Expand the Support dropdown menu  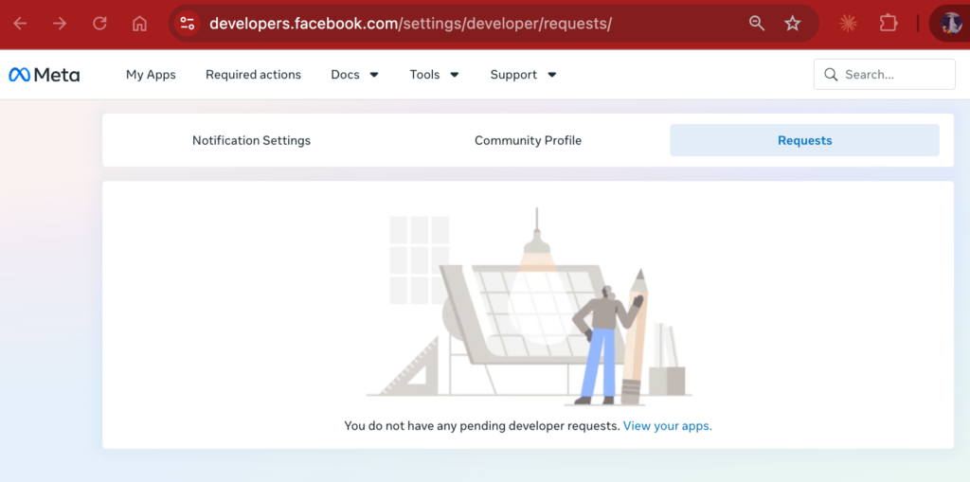point(523,75)
